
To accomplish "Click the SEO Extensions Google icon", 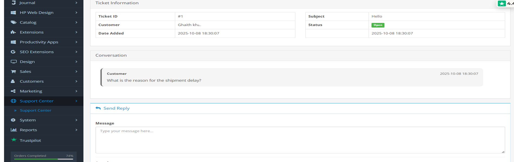I will 13,52.
